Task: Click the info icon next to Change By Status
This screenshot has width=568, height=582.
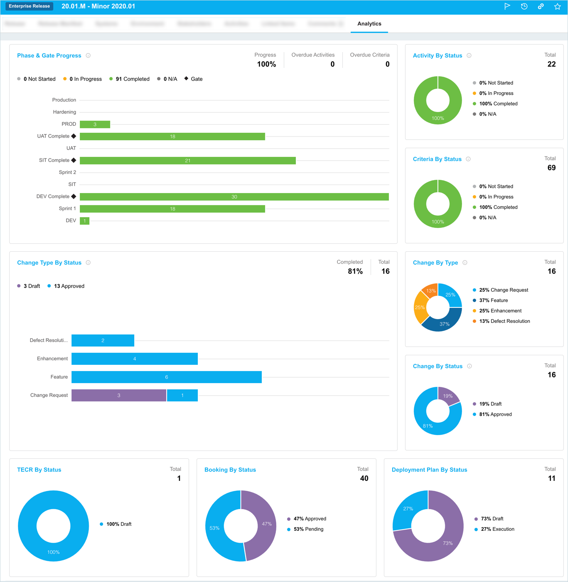Action: tap(470, 366)
